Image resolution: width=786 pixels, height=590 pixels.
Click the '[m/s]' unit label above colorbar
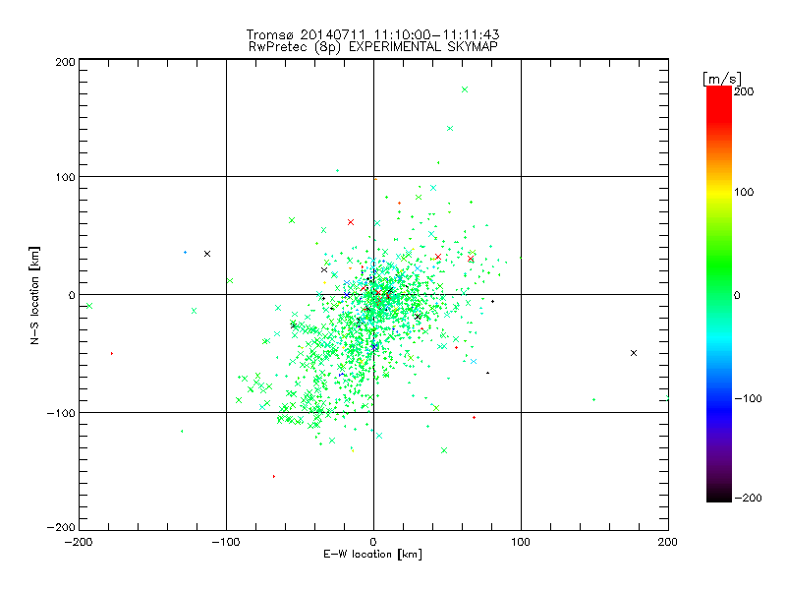point(722,79)
